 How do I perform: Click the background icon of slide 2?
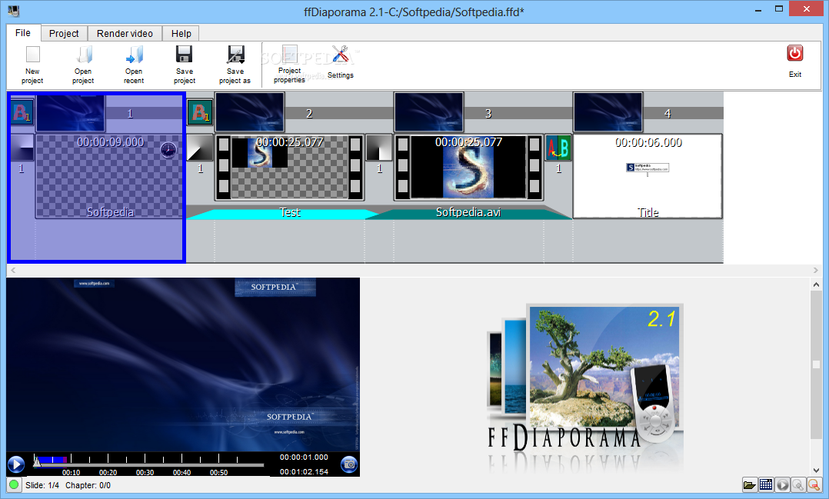tap(200, 112)
